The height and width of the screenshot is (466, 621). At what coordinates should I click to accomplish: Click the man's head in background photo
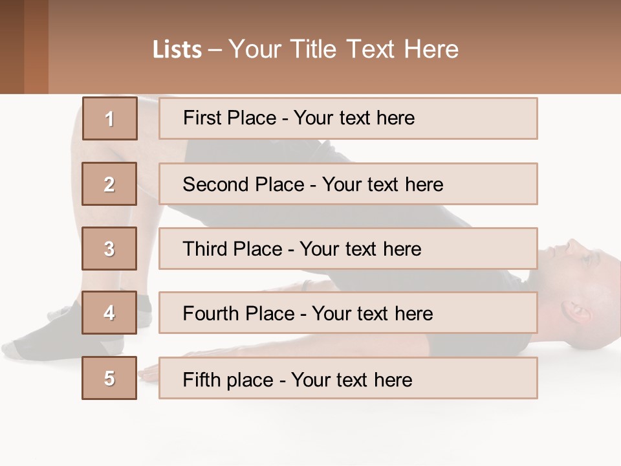(582, 285)
